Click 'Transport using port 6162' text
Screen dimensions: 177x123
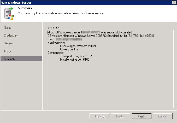click(x=76, y=56)
